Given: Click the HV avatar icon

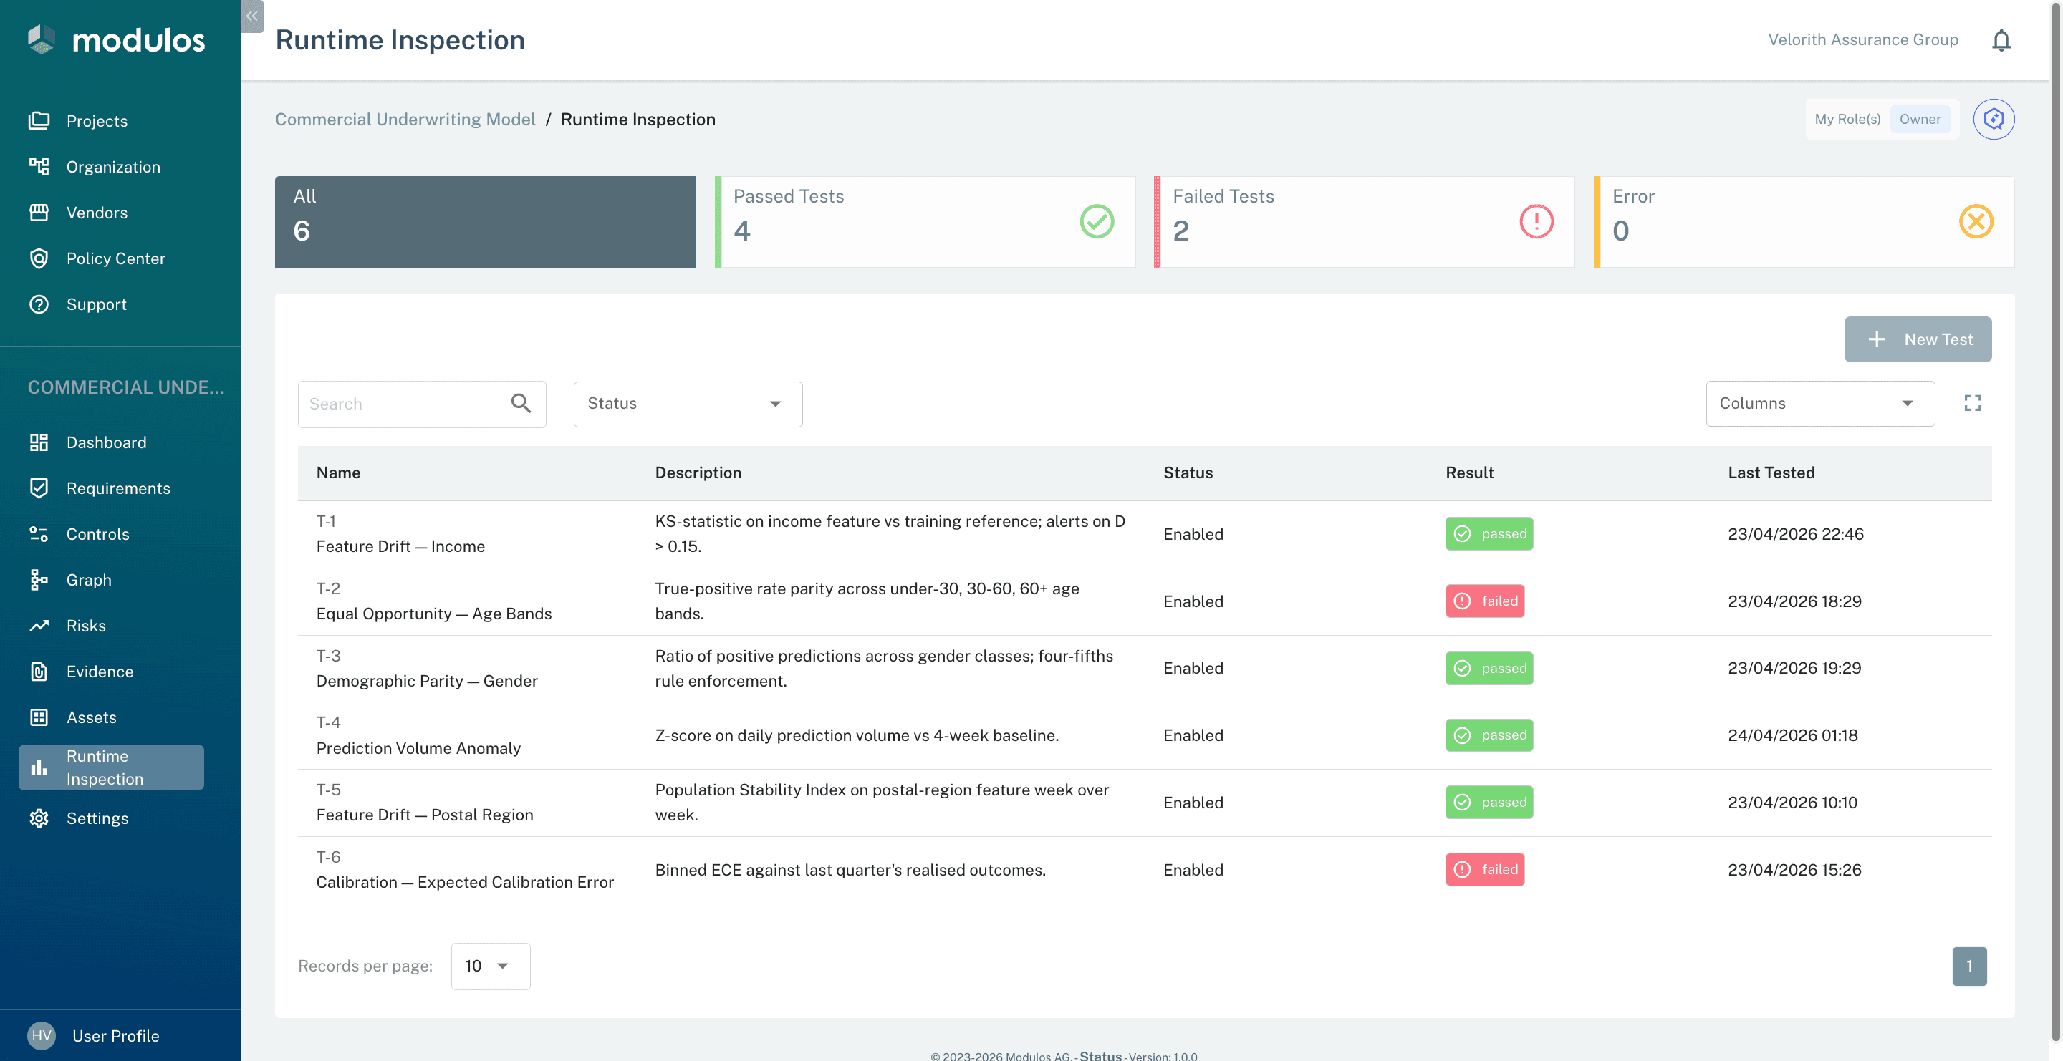Looking at the screenshot, I should tap(42, 1035).
